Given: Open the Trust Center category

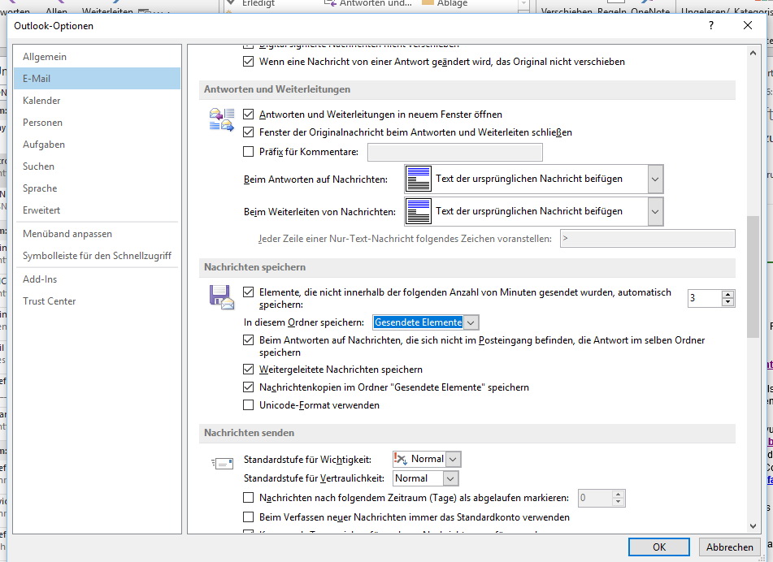Looking at the screenshot, I should pyautogui.click(x=97, y=301).
